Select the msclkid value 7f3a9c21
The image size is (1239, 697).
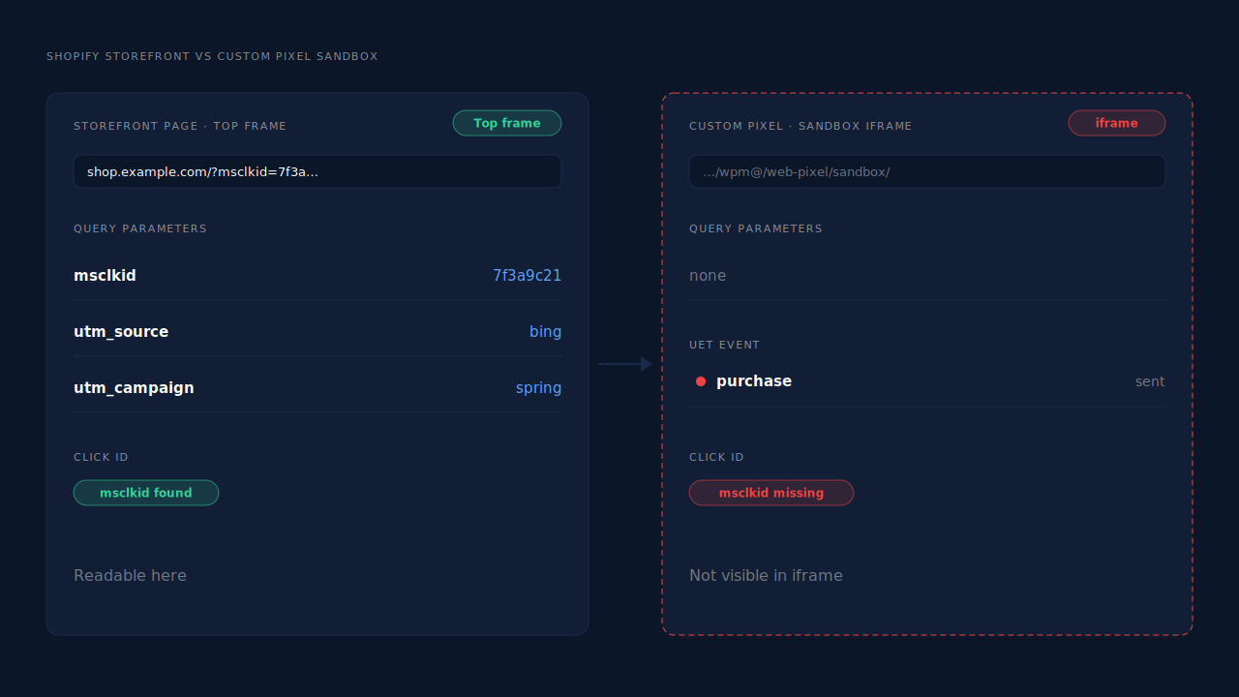(527, 276)
